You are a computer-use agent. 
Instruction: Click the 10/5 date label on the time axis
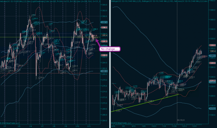[x=144, y=126]
